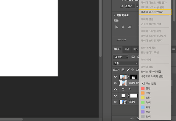Apply 노랑 yellow label color
This screenshot has width=176, height=121.
click(143, 98)
